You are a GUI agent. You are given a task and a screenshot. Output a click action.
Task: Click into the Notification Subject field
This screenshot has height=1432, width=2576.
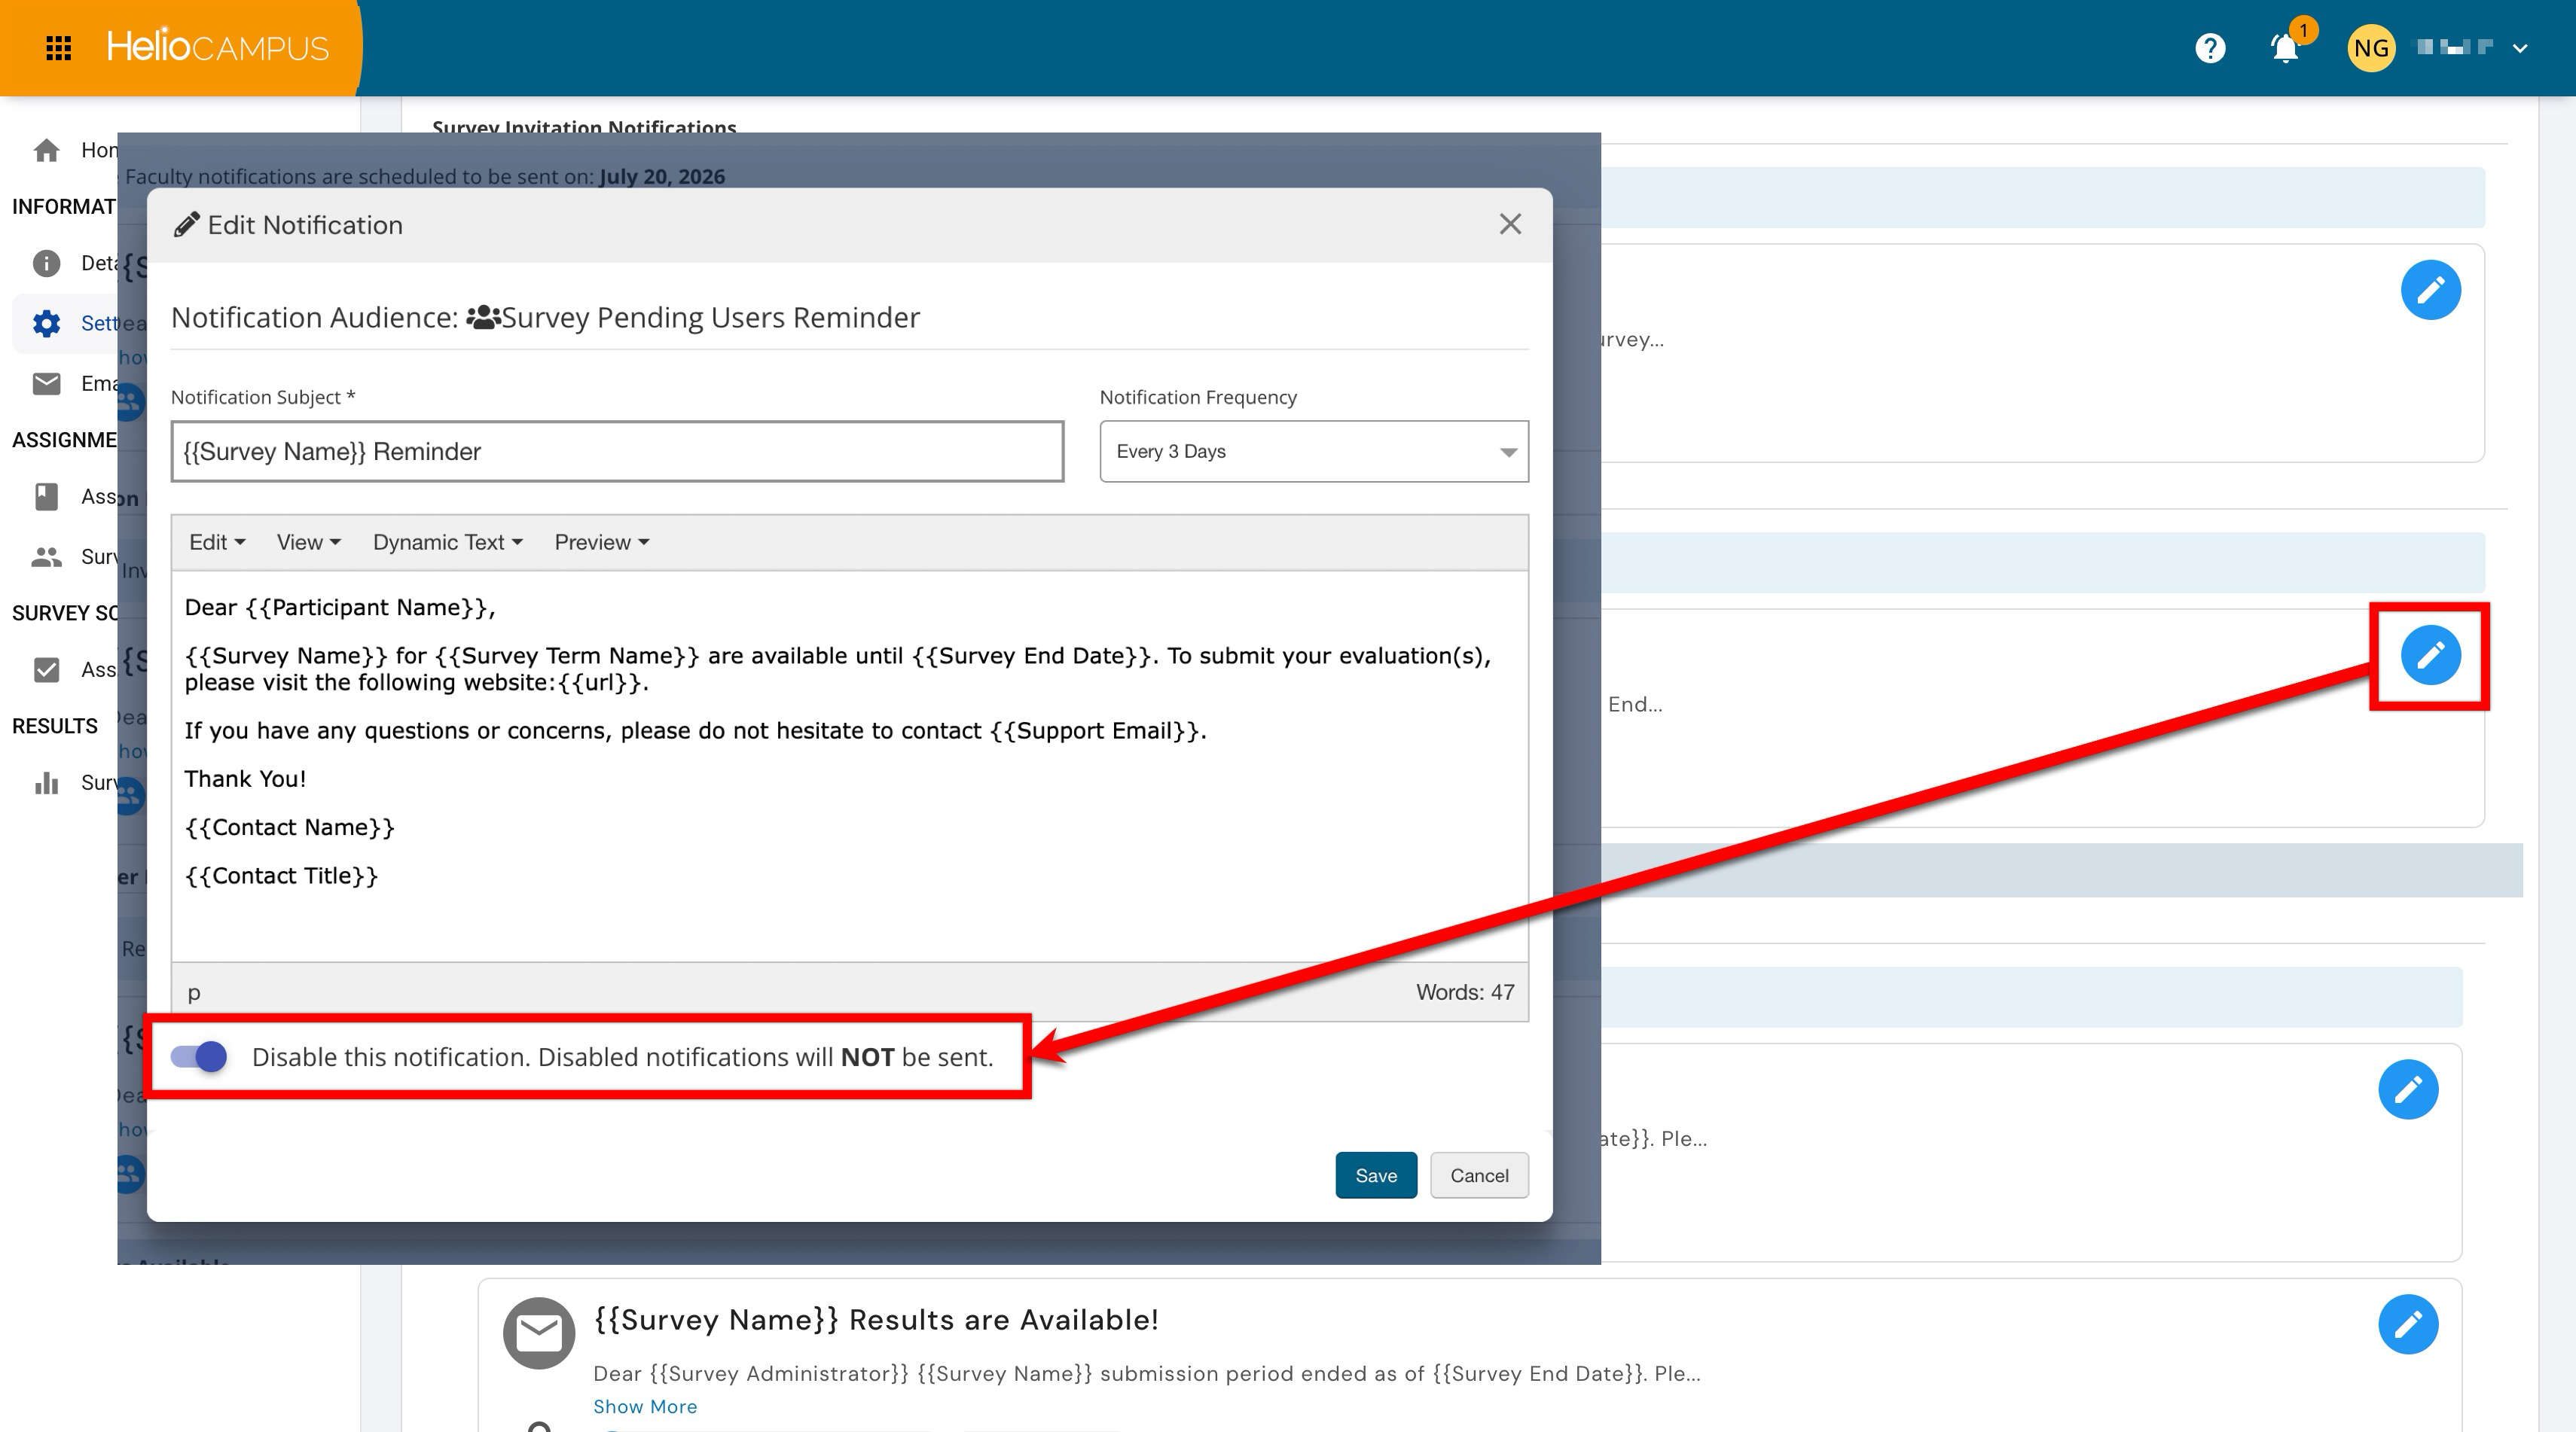617,451
